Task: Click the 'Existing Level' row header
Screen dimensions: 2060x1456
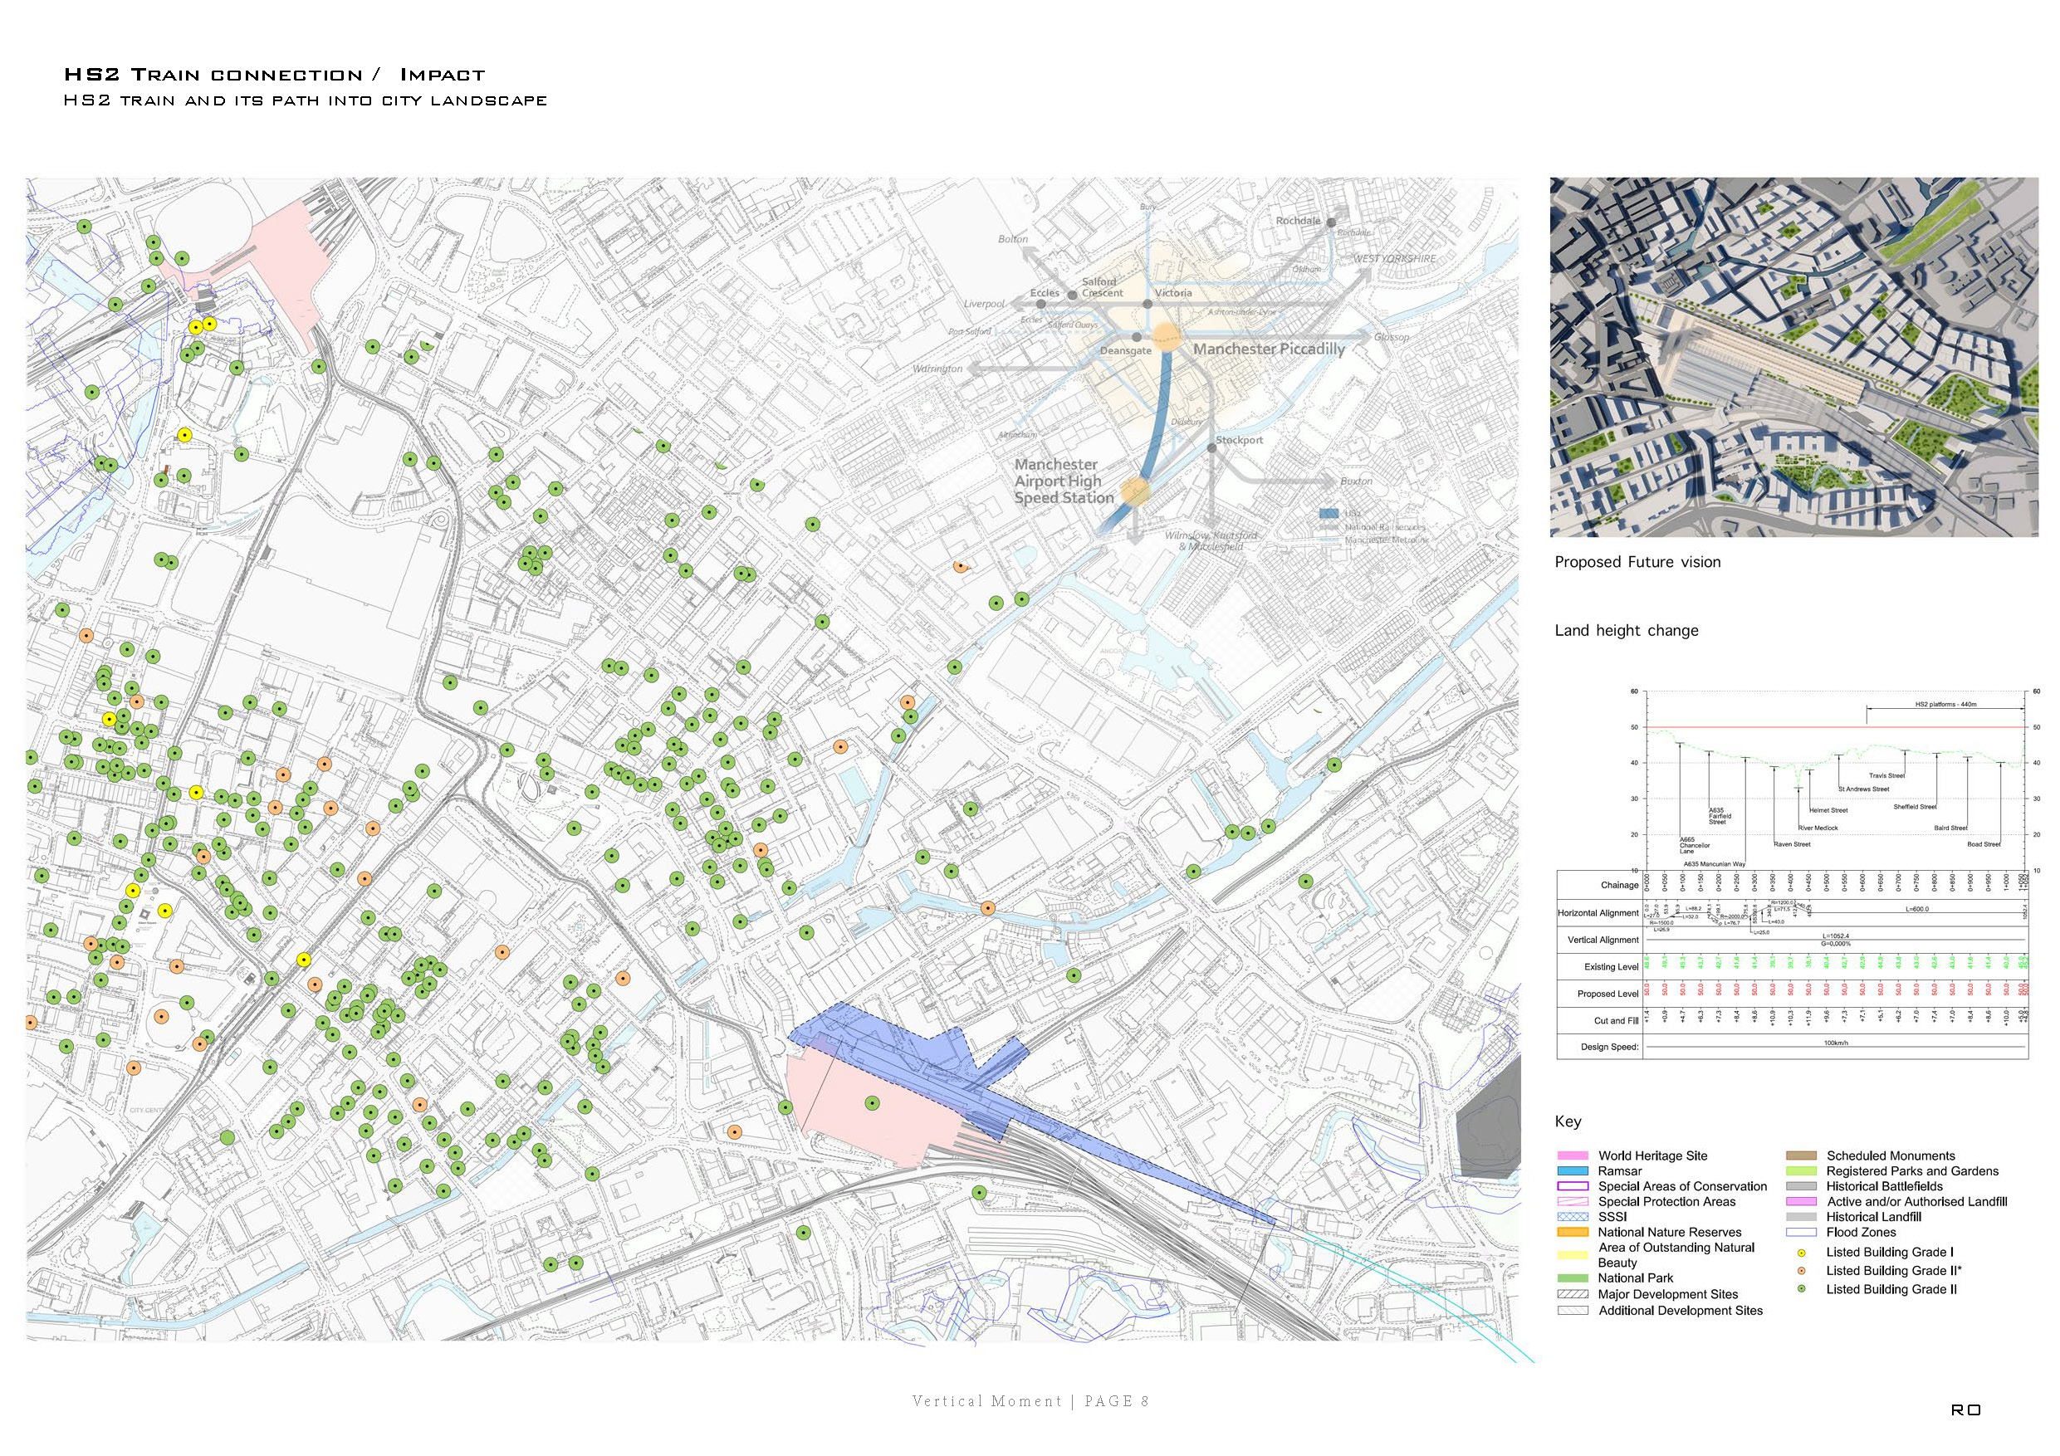Action: pos(1612,967)
